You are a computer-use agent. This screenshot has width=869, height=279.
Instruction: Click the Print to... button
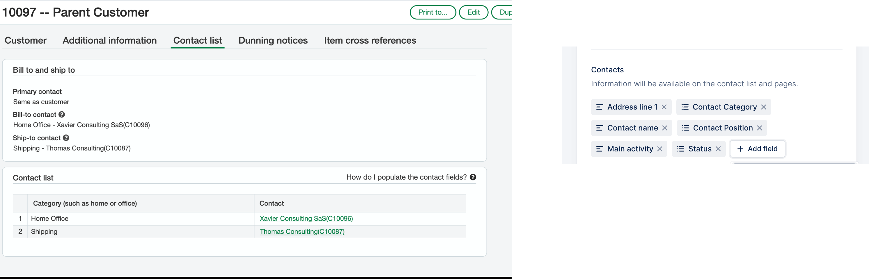[432, 12]
